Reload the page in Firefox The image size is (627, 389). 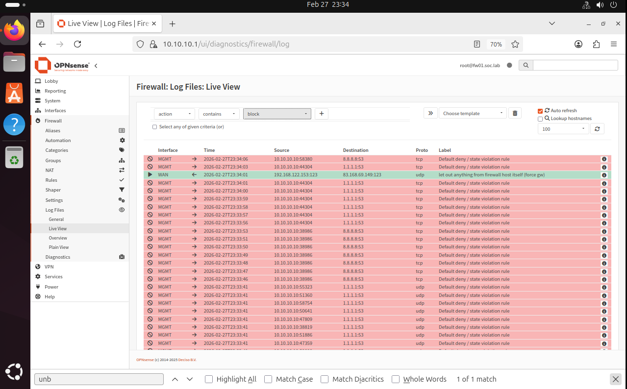click(77, 44)
